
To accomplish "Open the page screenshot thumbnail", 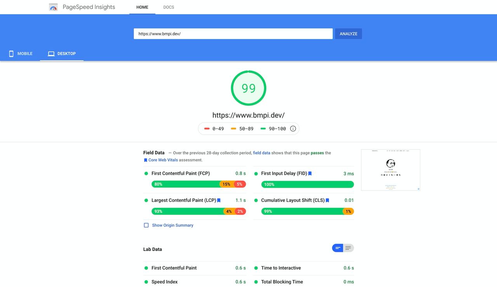I will click(390, 170).
